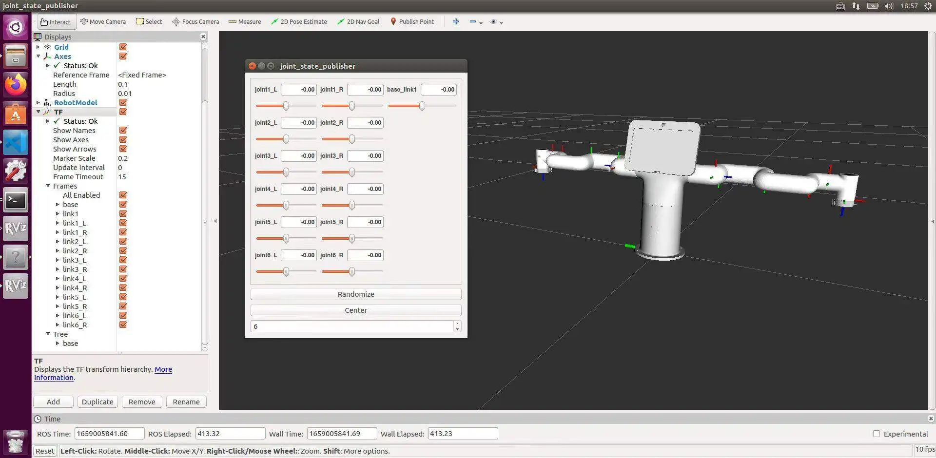Screen dimensions: 936x458
Task: Click the blue plus add-tool icon
Action: point(456,22)
